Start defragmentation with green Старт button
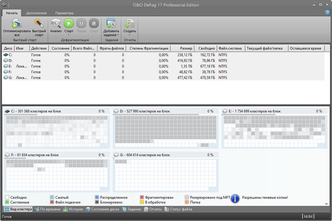 pos(69,23)
